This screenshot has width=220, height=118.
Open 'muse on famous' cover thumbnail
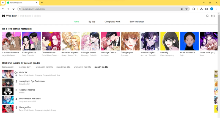189,41
